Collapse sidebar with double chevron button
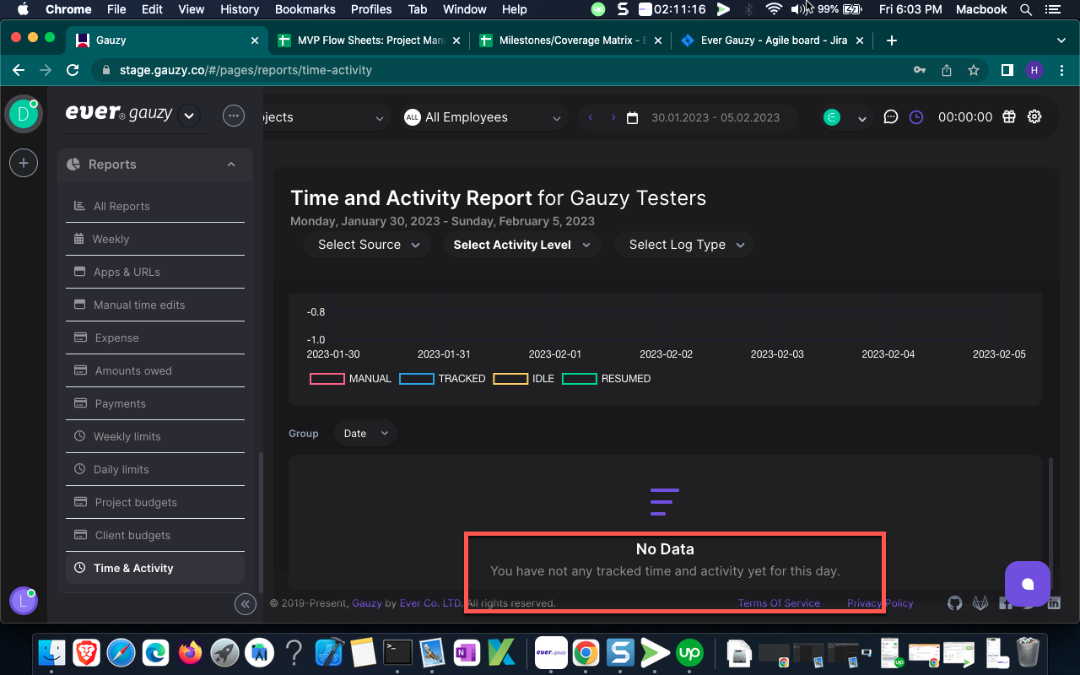The width and height of the screenshot is (1080, 675). pos(245,603)
